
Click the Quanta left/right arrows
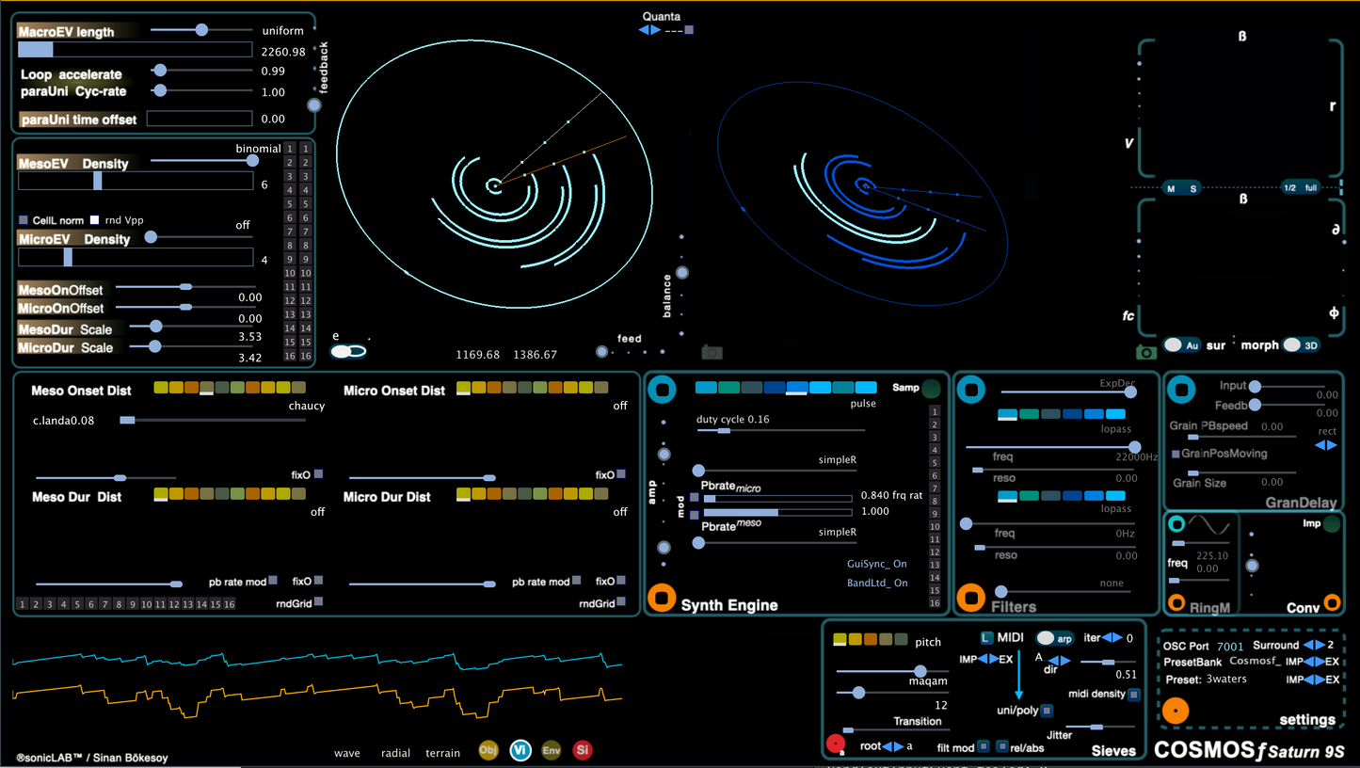649,30
